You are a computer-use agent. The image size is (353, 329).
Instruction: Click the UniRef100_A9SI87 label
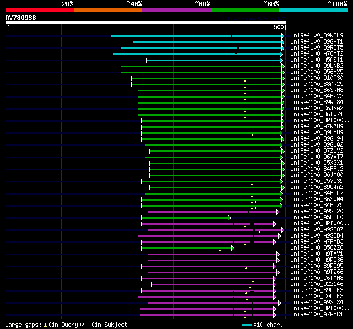coord(317,230)
